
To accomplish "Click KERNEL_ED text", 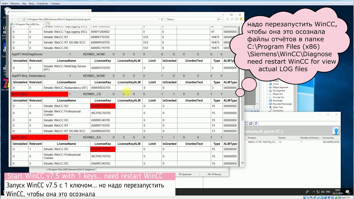I will click(x=92, y=137).
